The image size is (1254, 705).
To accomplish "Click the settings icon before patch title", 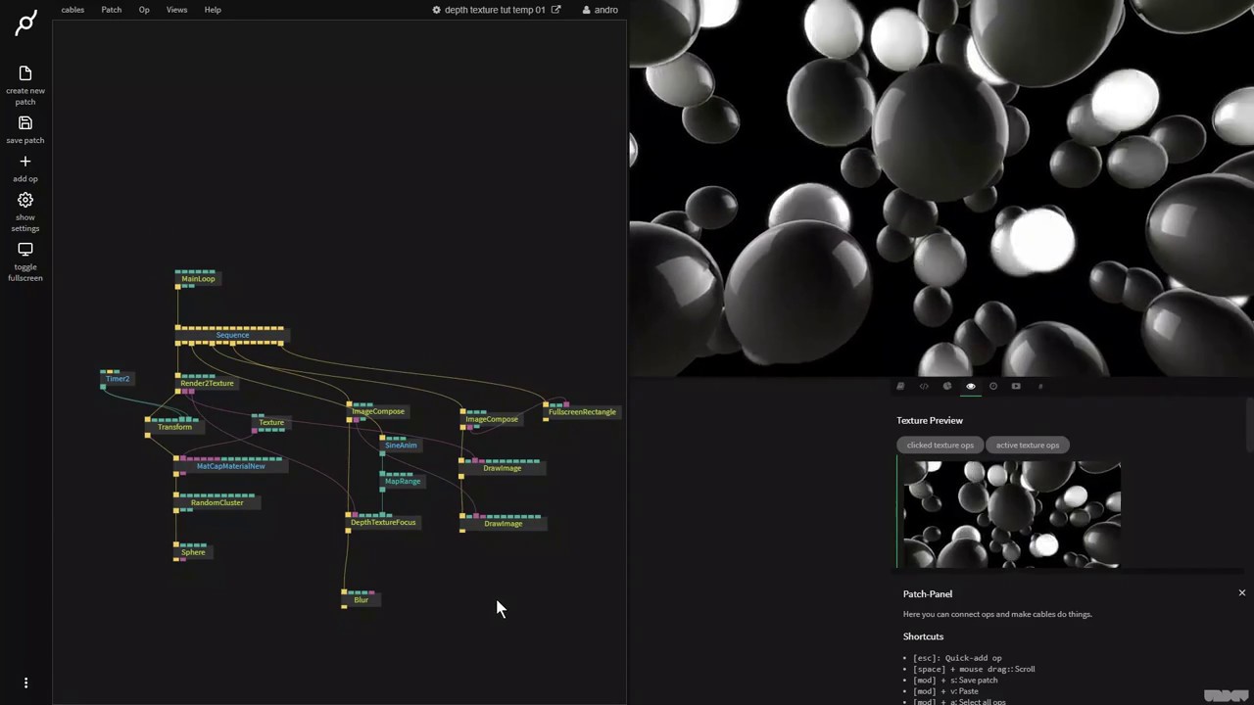I will (437, 10).
